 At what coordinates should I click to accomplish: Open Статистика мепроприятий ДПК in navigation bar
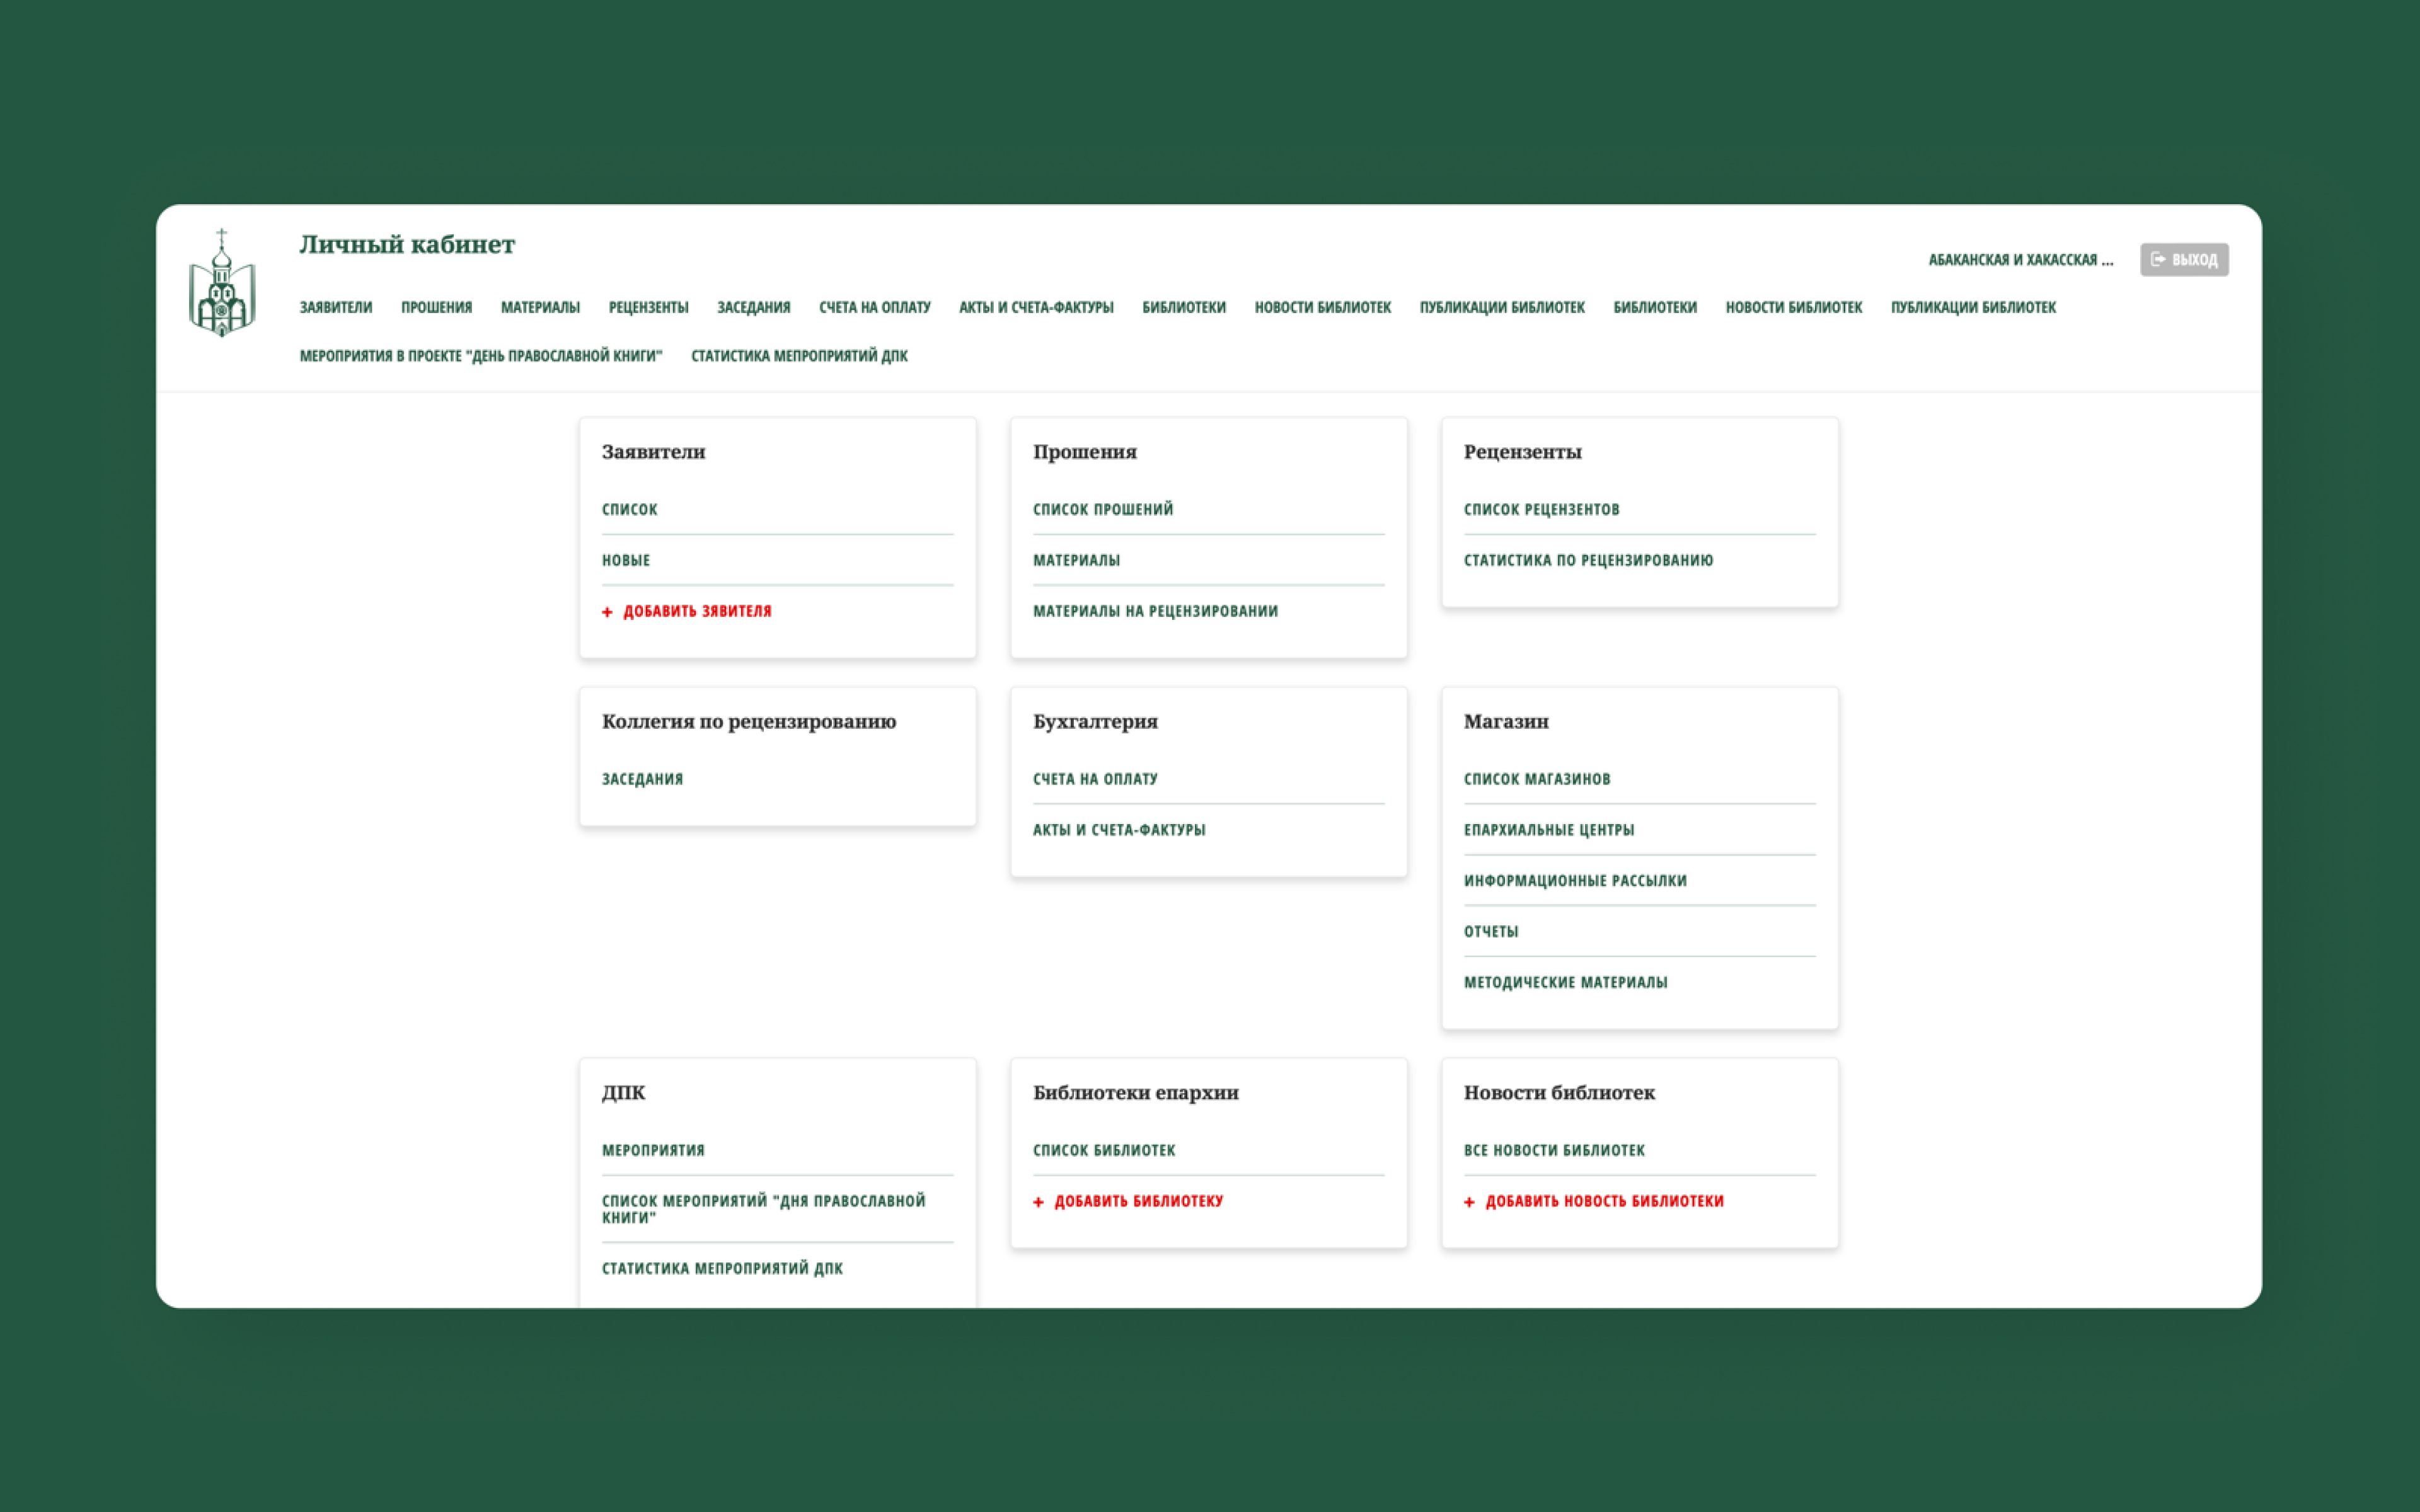tap(799, 356)
